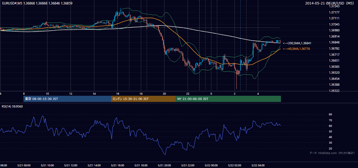This screenshot has width=358, height=168.
Task: Click RSI scale level 30
Action: (331, 143)
